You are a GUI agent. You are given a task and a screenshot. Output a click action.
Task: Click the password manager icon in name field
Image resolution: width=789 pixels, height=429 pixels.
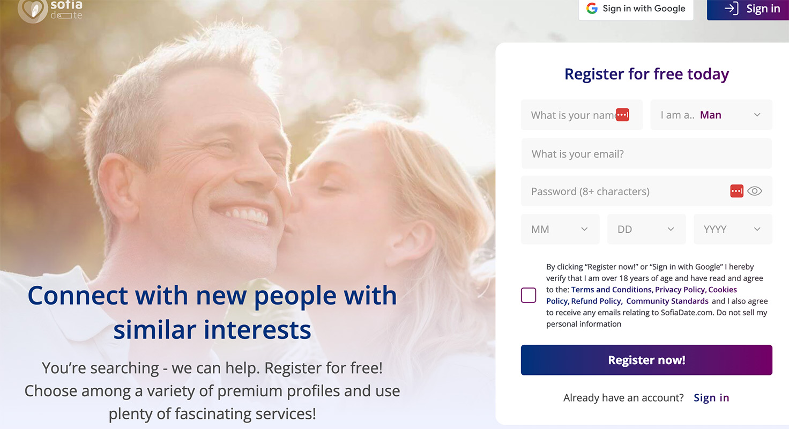click(622, 115)
